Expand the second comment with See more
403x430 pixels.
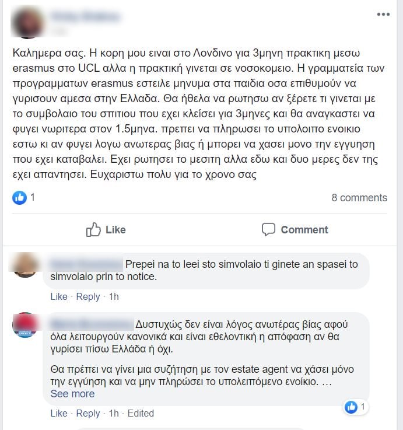(73, 394)
